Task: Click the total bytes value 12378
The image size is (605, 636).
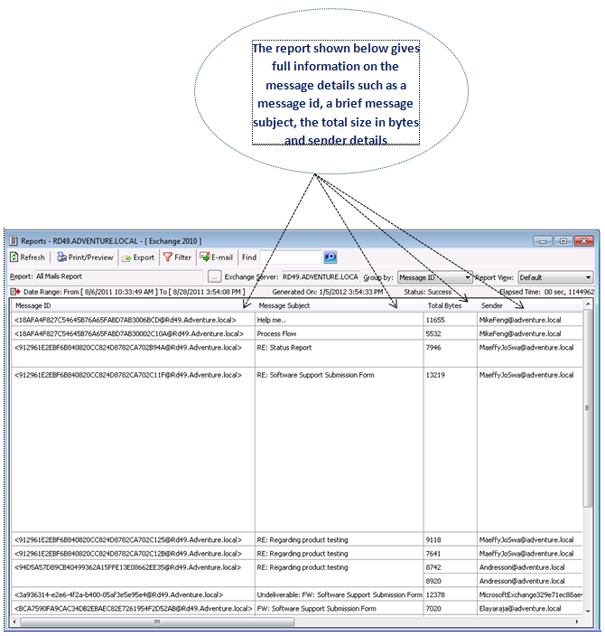Action: 435,595
